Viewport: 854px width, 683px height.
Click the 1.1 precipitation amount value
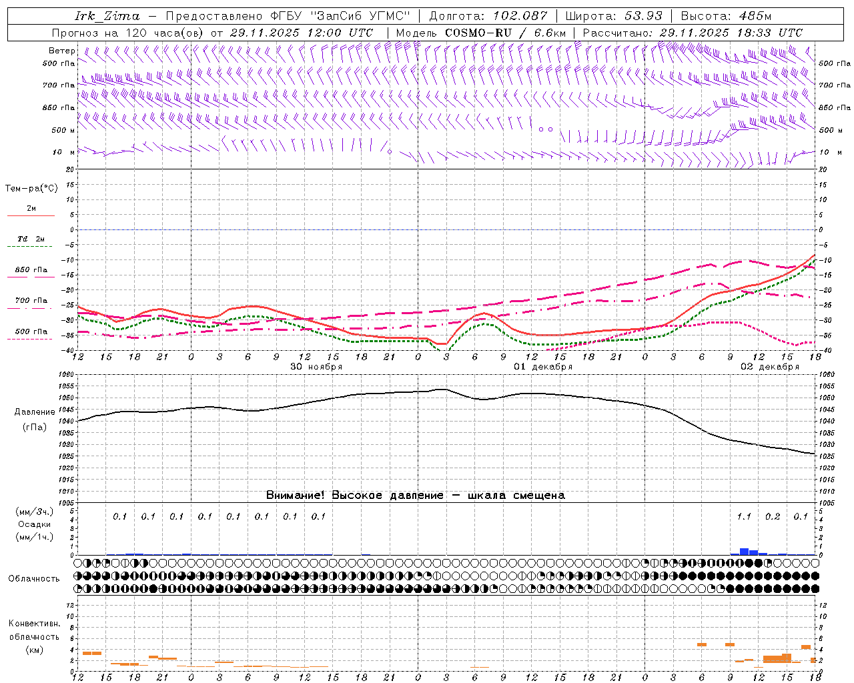(744, 516)
